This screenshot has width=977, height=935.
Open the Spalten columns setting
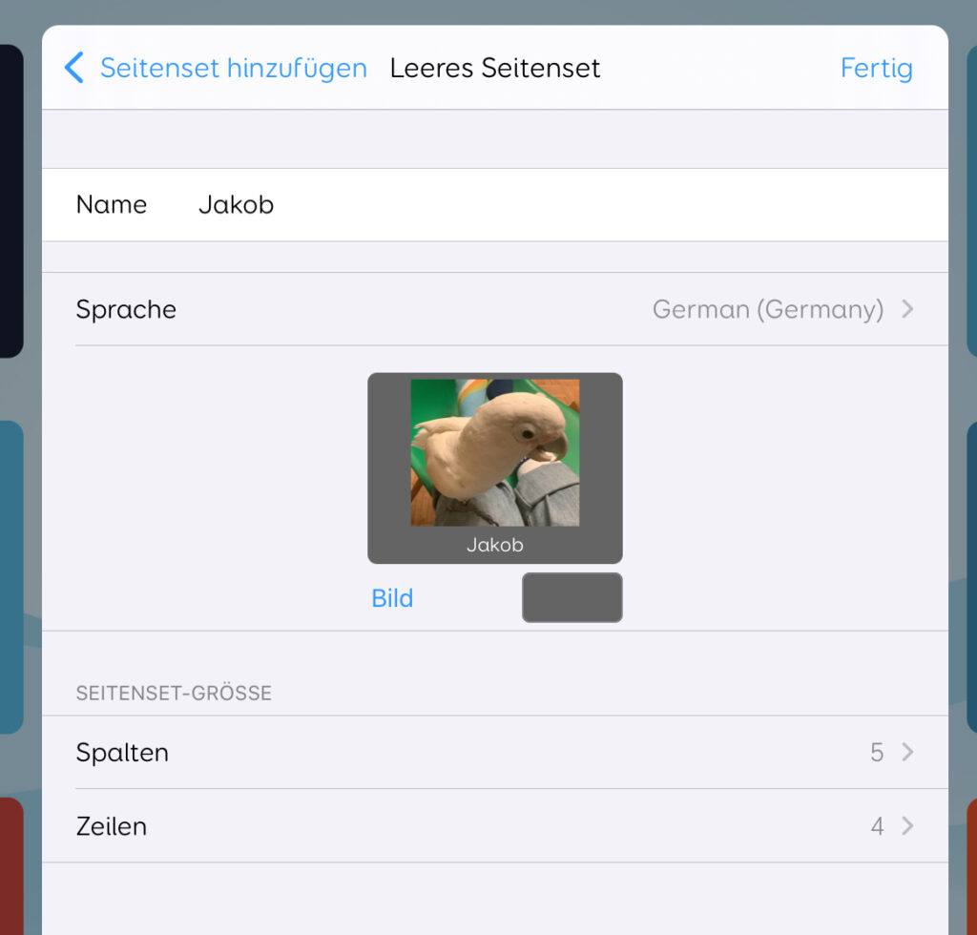point(495,753)
